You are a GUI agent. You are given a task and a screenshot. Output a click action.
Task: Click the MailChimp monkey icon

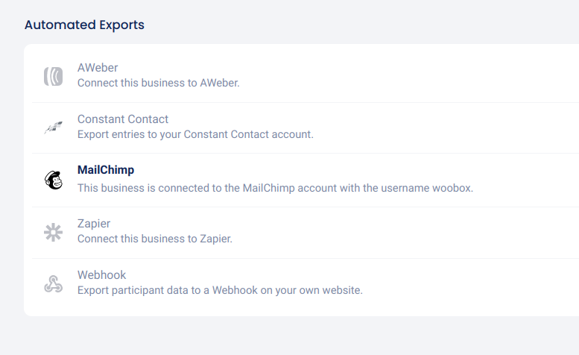(x=53, y=180)
